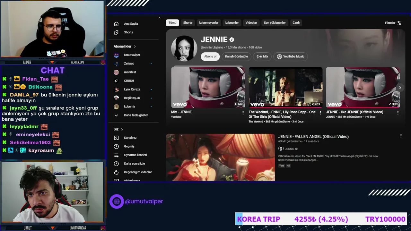This screenshot has width=411, height=231.
Task: Select the İzlenmeyenler filter chip
Action: click(209, 23)
